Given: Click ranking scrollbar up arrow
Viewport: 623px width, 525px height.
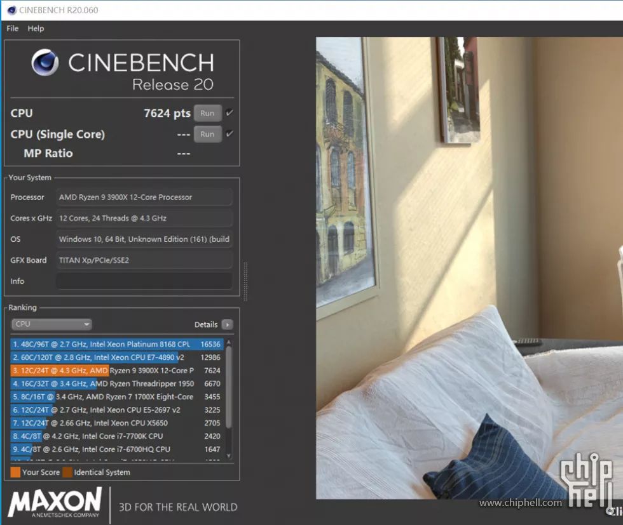Looking at the screenshot, I should (x=228, y=342).
